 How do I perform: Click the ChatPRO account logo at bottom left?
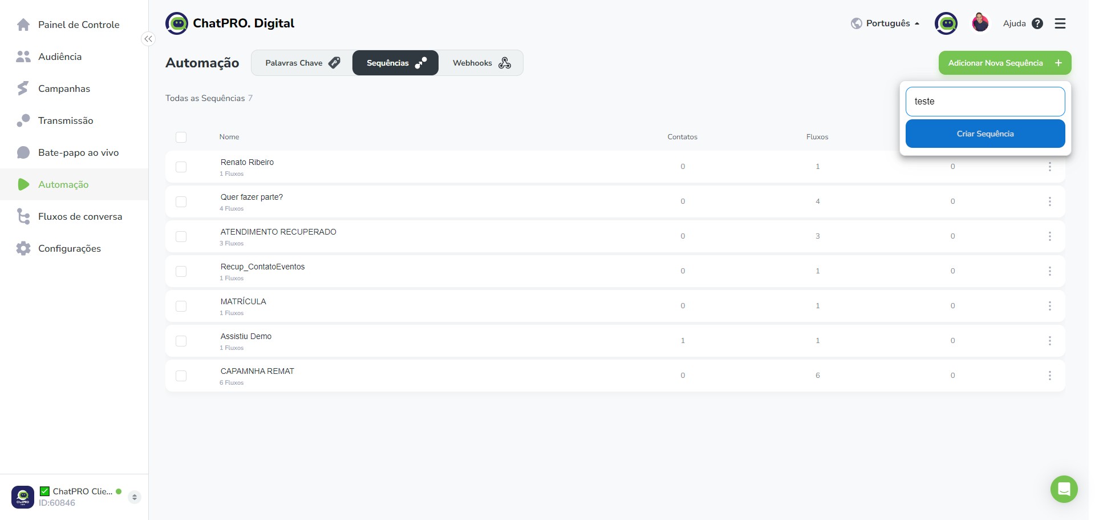pyautogui.click(x=23, y=497)
